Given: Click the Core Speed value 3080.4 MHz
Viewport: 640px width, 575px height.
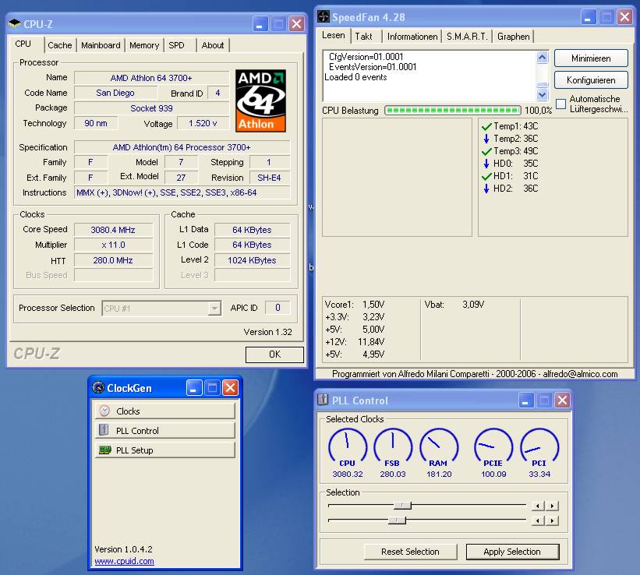Looking at the screenshot, I should (113, 230).
